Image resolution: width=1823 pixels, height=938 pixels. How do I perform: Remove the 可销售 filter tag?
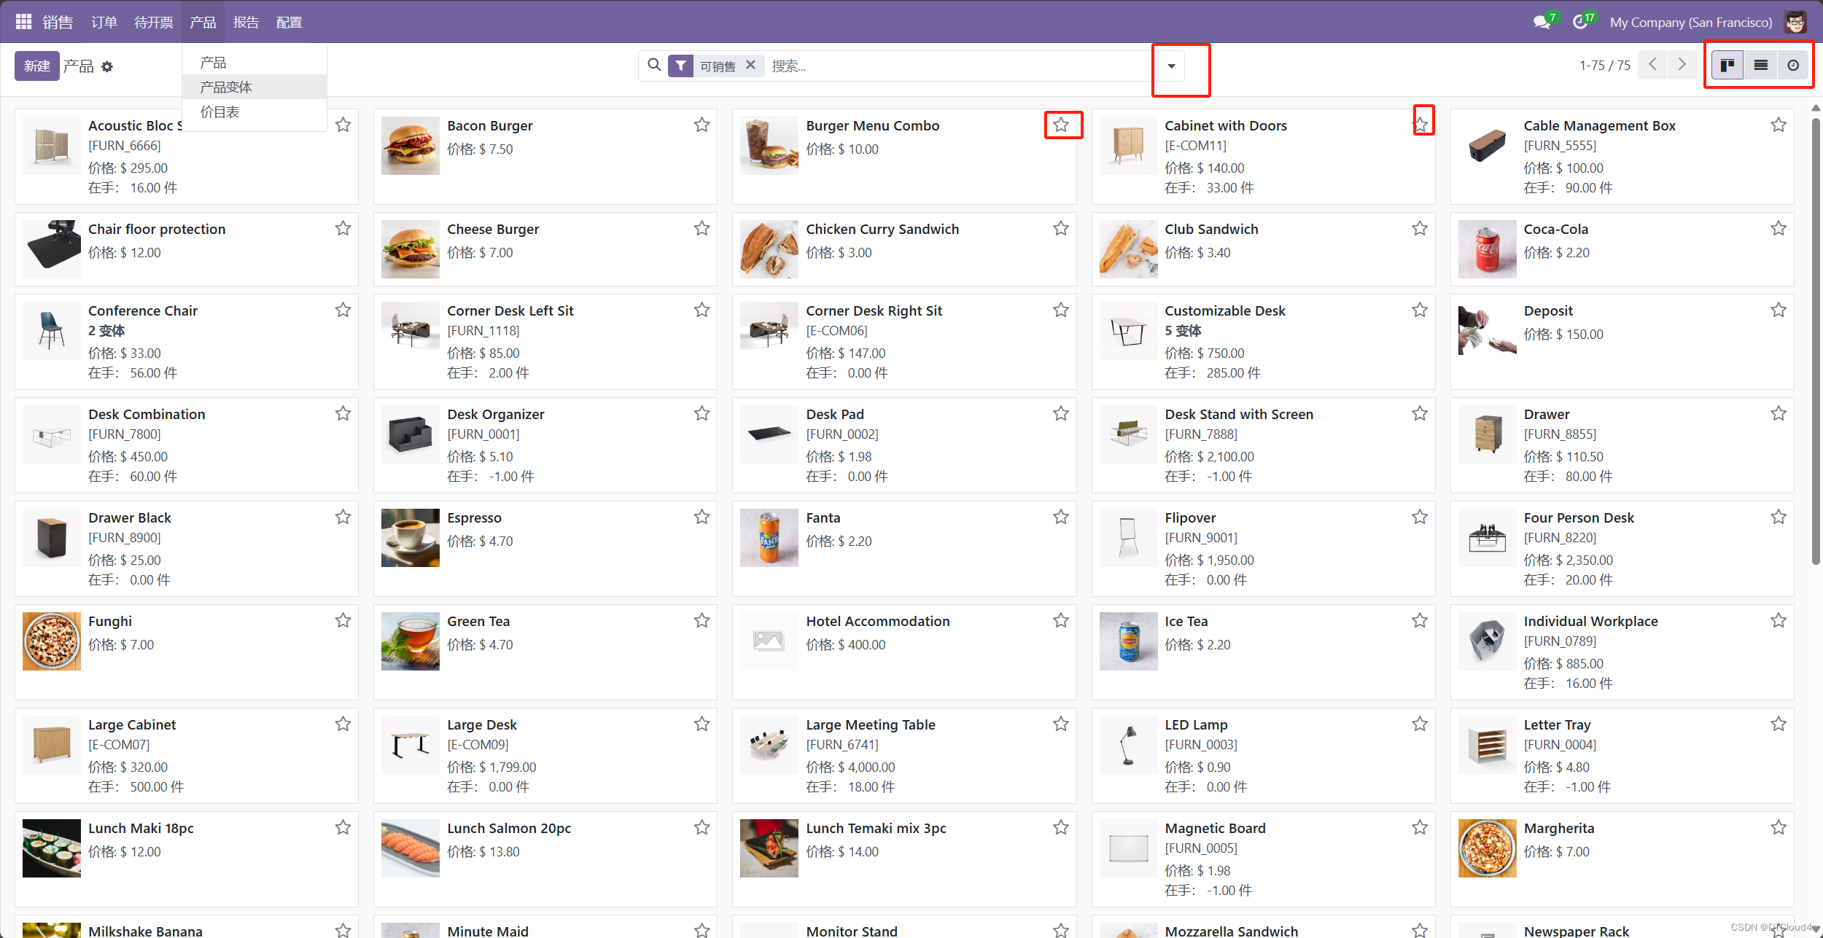point(750,65)
